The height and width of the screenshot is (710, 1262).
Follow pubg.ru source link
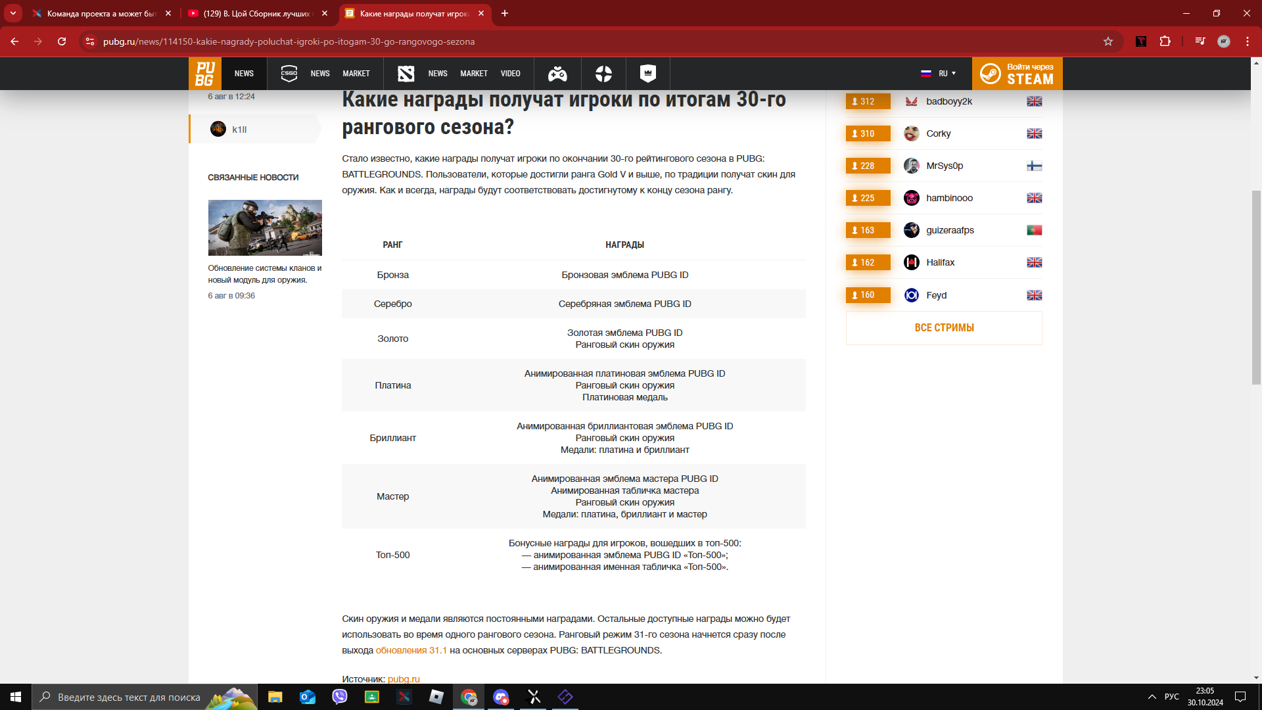(404, 679)
